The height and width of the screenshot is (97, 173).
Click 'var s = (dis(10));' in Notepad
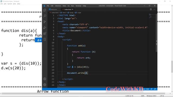click(x=21, y=63)
